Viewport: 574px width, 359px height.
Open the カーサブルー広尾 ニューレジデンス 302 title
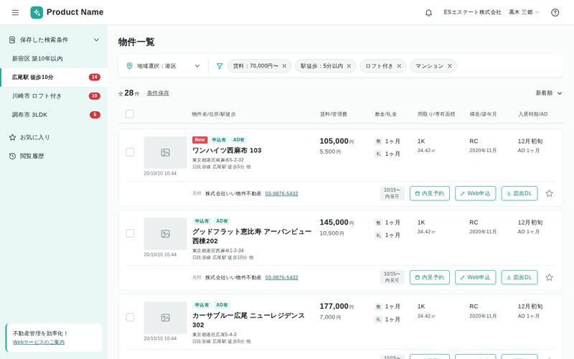click(248, 320)
